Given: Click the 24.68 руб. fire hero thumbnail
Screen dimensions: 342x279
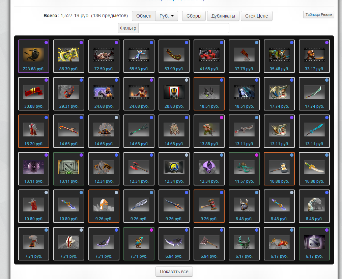Looking at the screenshot, I should click(139, 92).
